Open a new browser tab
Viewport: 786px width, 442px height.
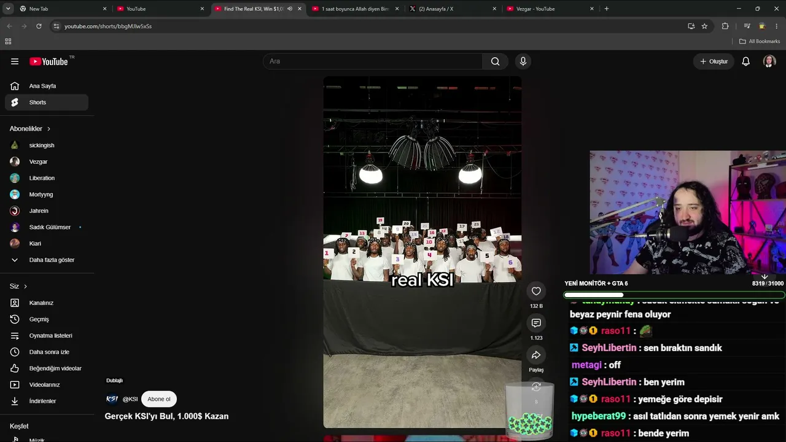(x=607, y=9)
